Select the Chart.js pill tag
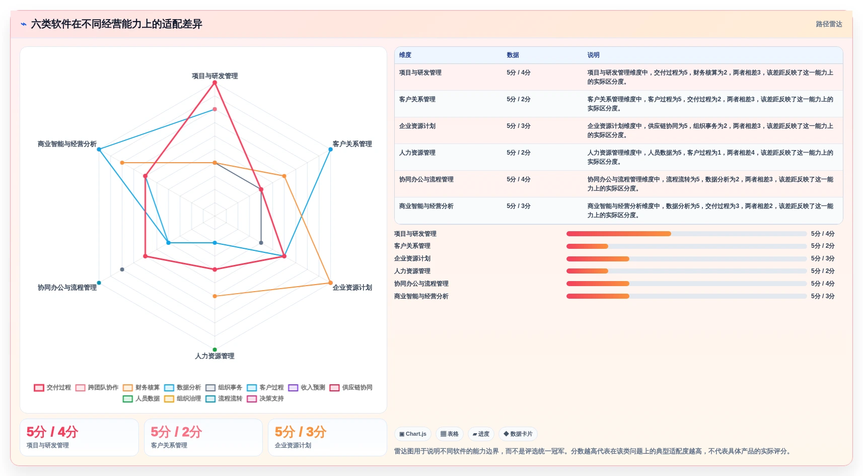 tap(413, 434)
